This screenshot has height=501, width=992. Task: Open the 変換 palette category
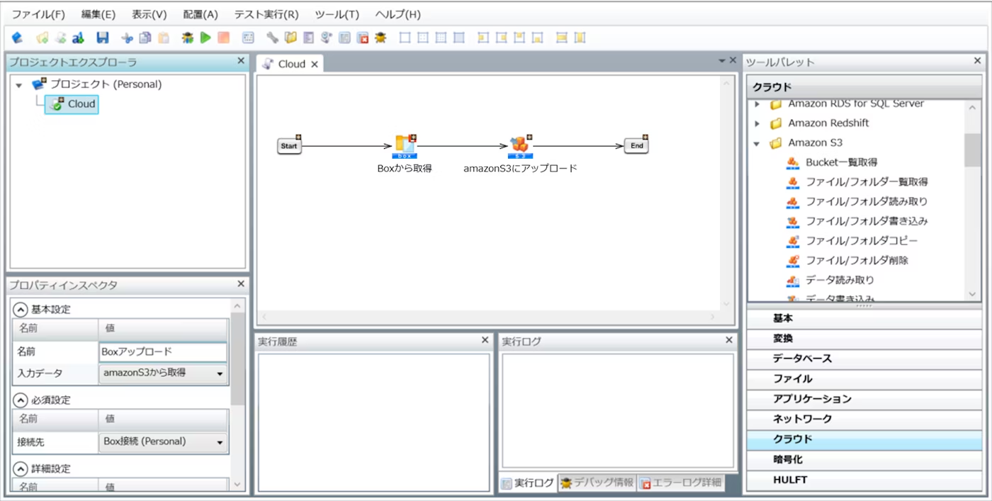click(x=864, y=339)
